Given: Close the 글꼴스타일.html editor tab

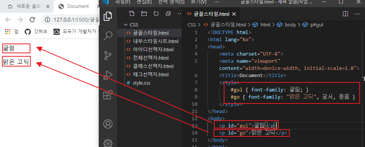Looking at the screenshot, I should coord(234,14).
